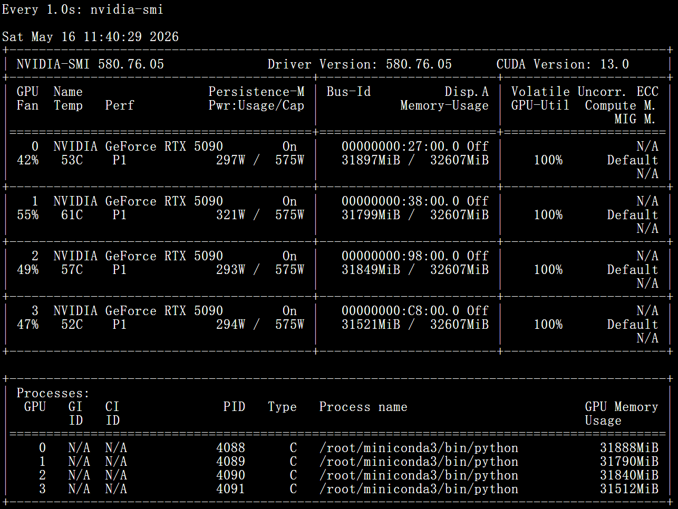Select process ID "4091"
Screen dimensions: 678x509
pyautogui.click(x=230, y=489)
